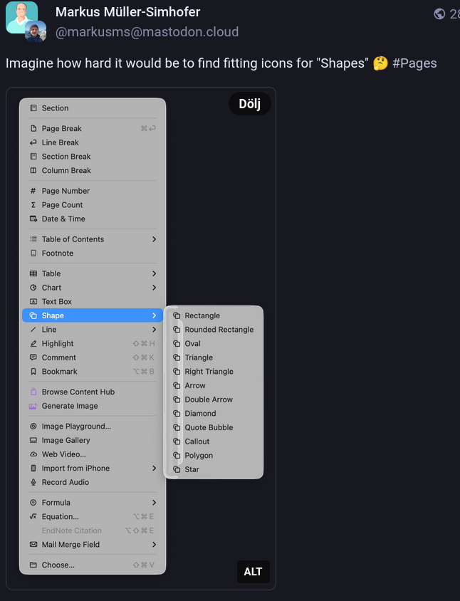Click the Highlight pen icon
This screenshot has width=460, height=601.
point(33,344)
